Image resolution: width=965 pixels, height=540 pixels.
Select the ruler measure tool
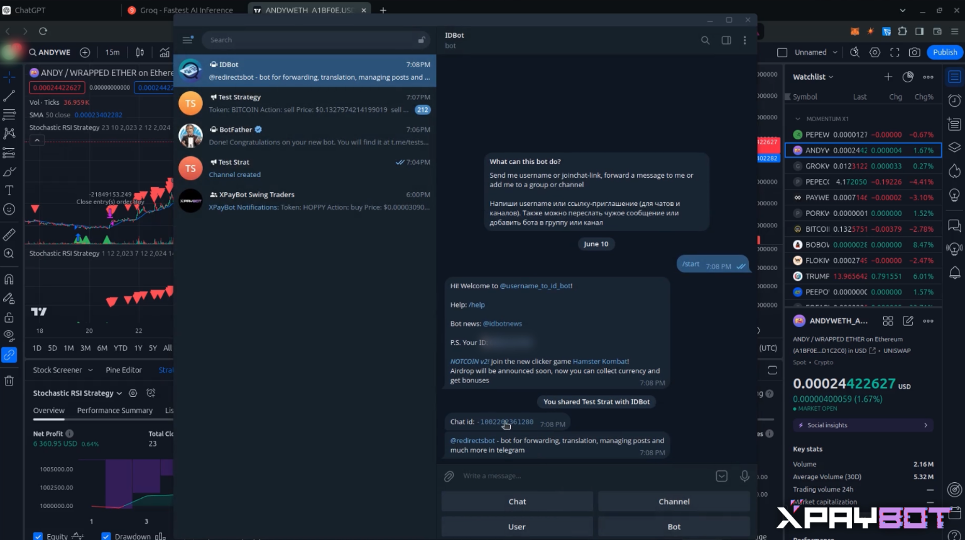[9, 235]
